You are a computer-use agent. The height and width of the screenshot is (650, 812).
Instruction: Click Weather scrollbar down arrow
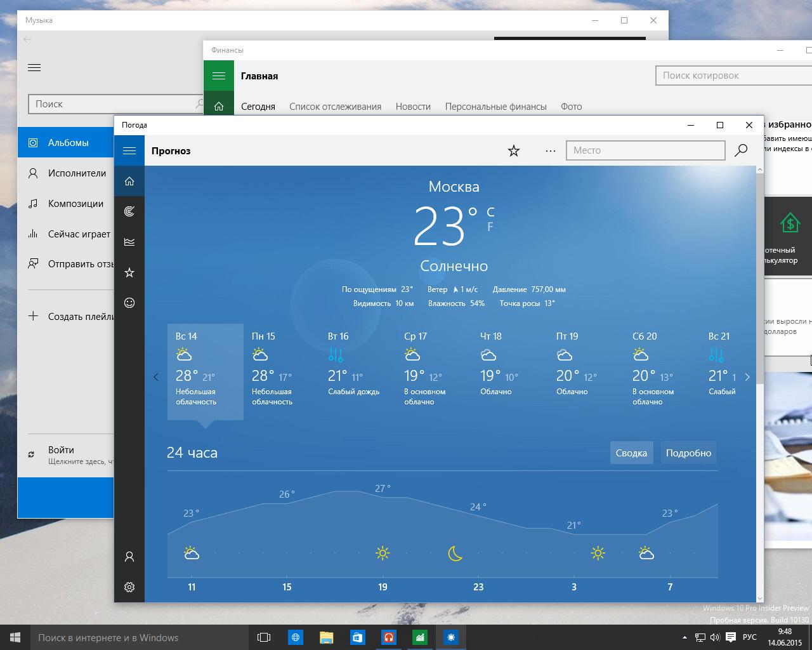[x=760, y=598]
